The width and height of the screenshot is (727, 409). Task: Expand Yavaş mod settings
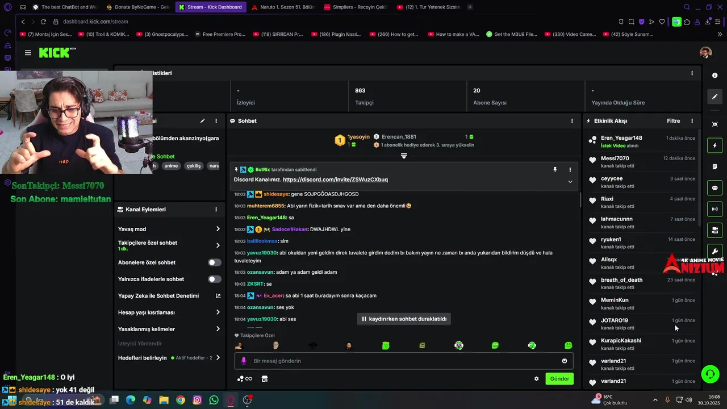[x=218, y=229]
